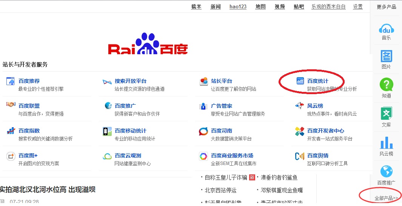The width and height of the screenshot is (402, 206).
Task: Click description 网站健康监测中心
Action: tap(132, 163)
